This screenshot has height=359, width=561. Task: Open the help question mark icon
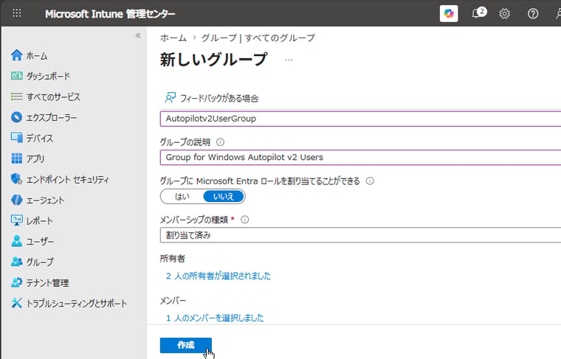click(533, 13)
